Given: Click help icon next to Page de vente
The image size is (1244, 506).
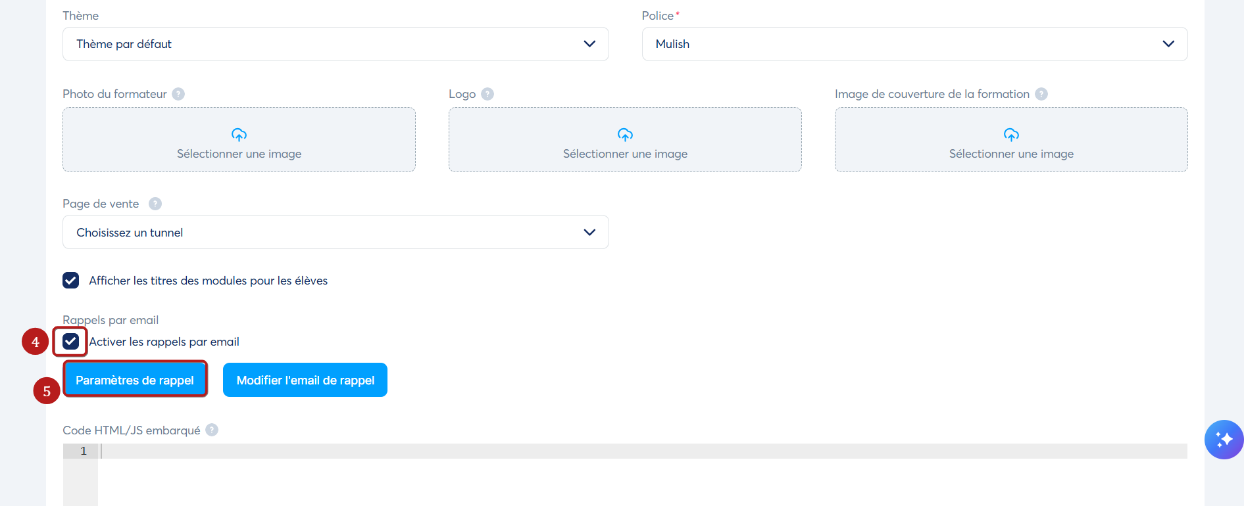Looking at the screenshot, I should (155, 204).
